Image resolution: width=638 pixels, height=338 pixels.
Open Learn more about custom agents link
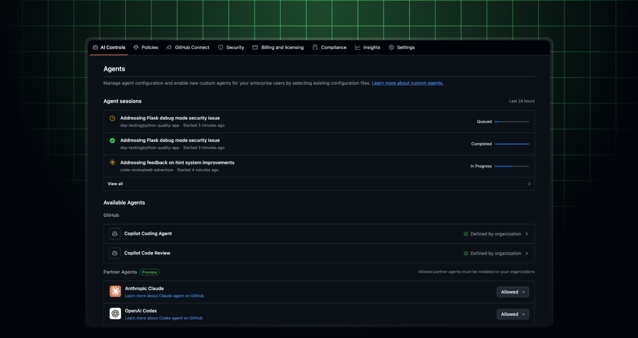point(407,83)
